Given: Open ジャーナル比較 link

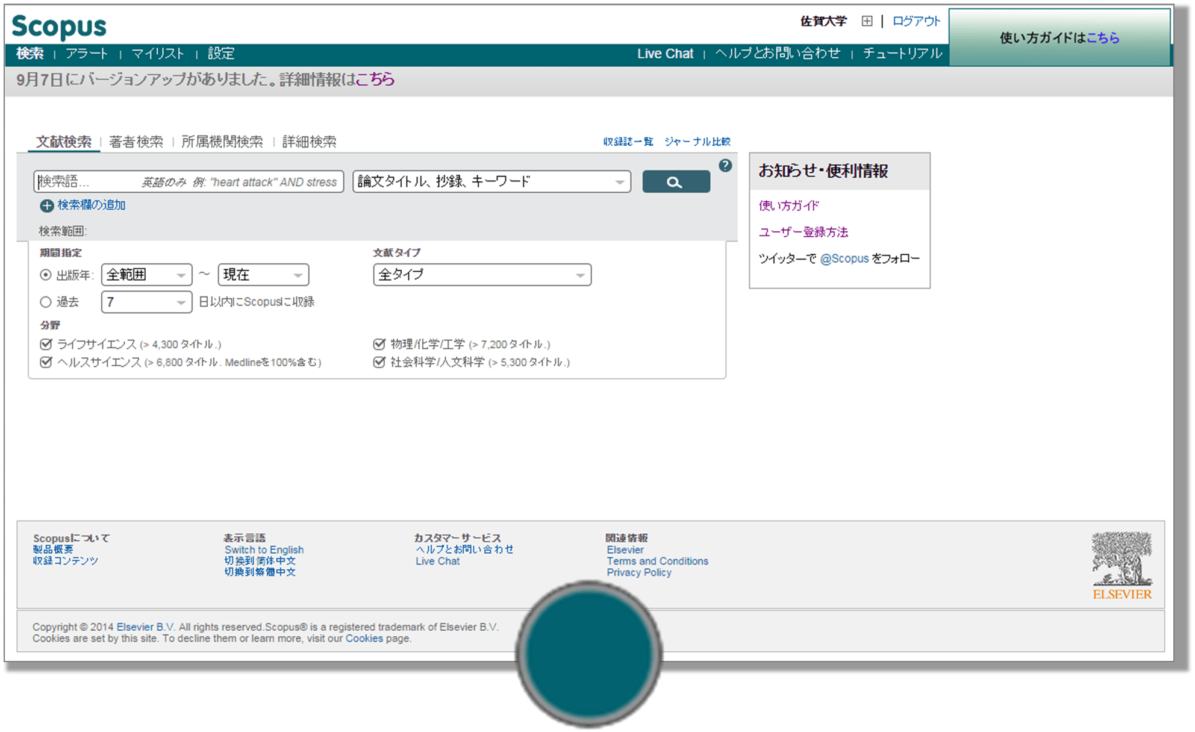Looking at the screenshot, I should tap(697, 142).
